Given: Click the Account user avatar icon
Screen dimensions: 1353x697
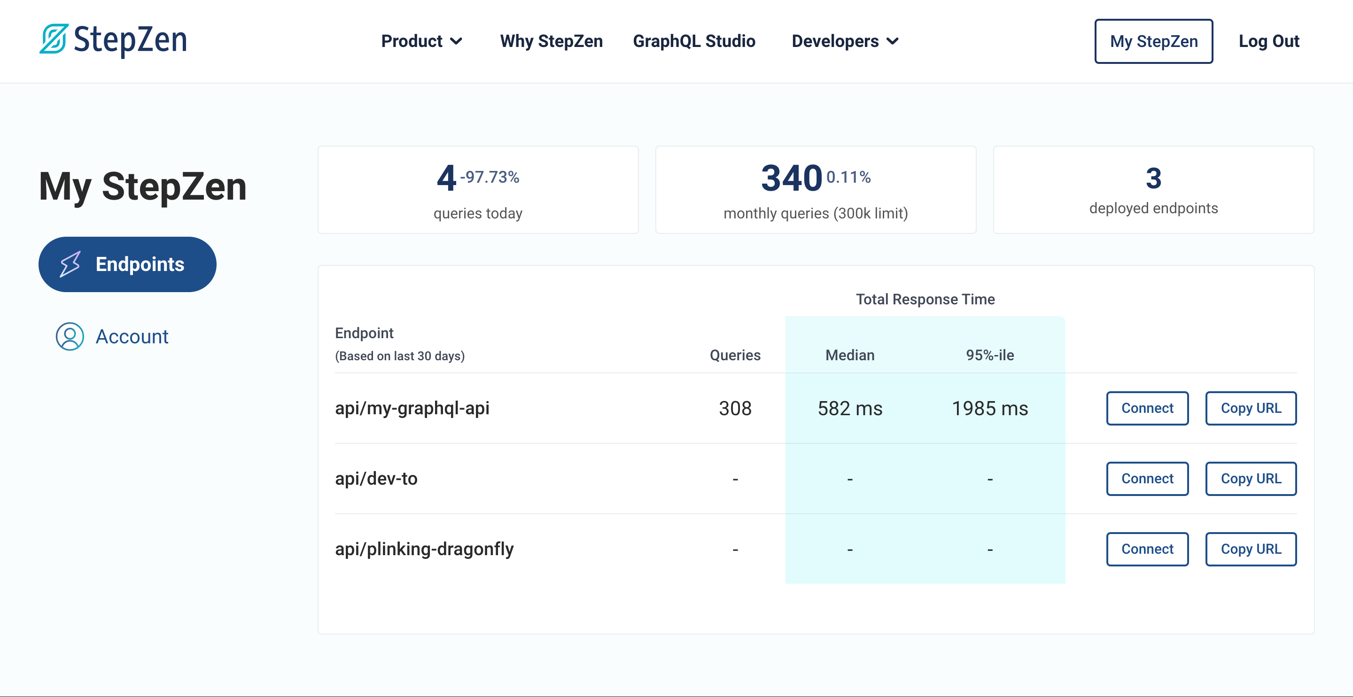Looking at the screenshot, I should [70, 336].
